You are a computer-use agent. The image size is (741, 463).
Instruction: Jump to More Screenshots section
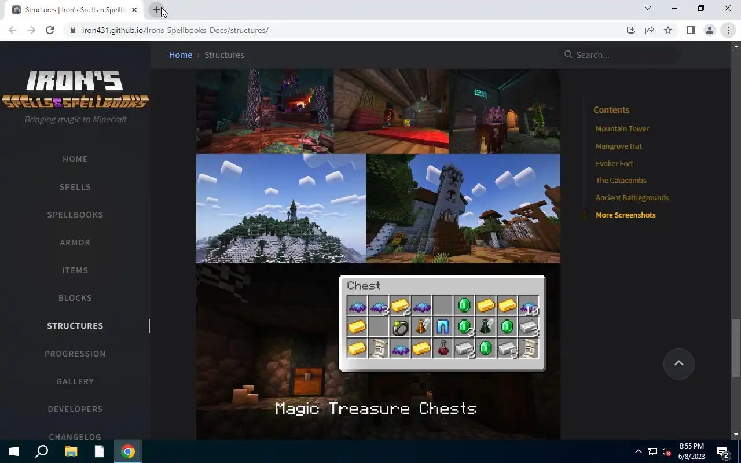pyautogui.click(x=626, y=215)
